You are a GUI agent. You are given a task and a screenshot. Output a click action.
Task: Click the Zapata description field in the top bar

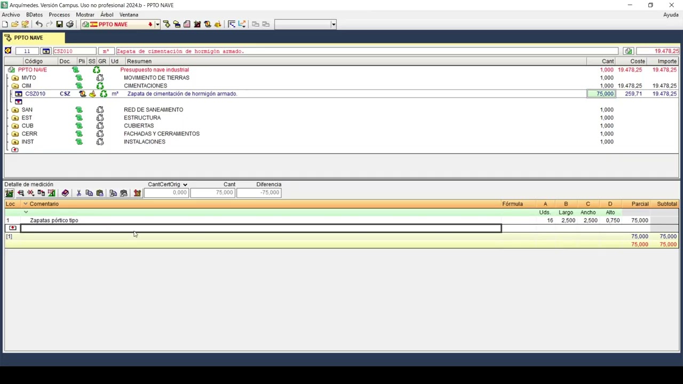(x=367, y=51)
